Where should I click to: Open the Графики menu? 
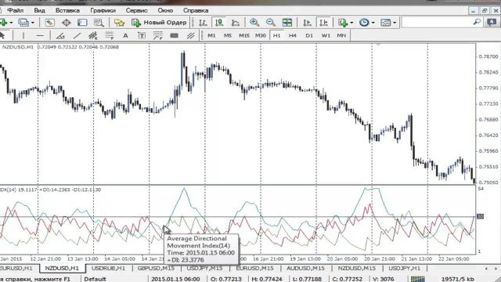[103, 10]
